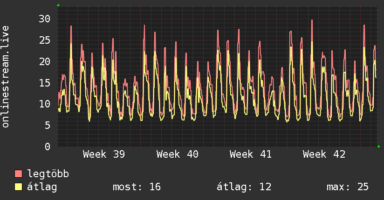Select the átlag legend label beside yellow swatch
This screenshot has width=384, height=200.
[42, 187]
